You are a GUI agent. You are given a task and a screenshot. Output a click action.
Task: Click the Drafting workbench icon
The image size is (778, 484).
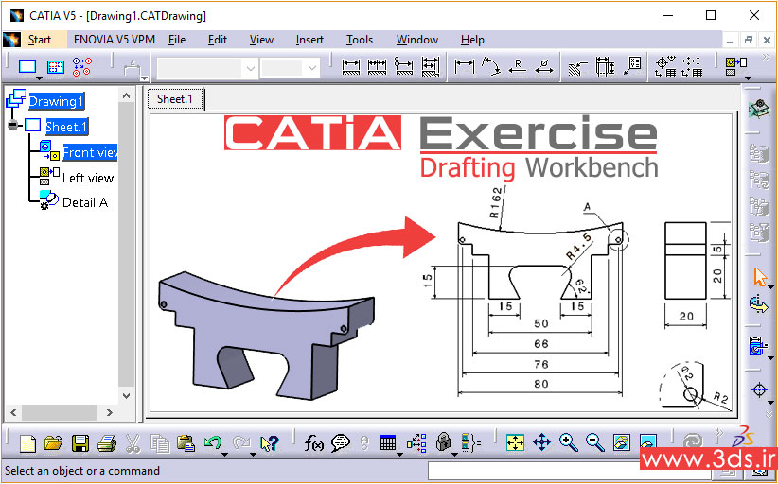[x=759, y=108]
